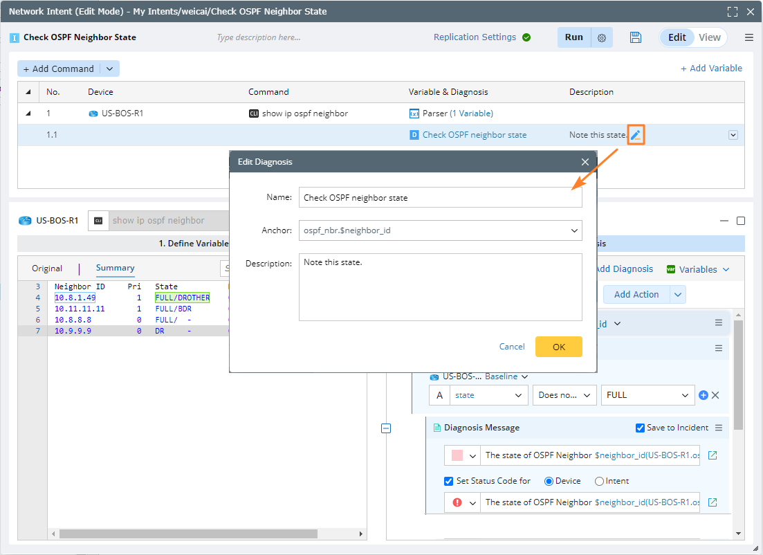This screenshot has width=763, height=555.
Task: Switch to View mode
Action: pos(710,37)
